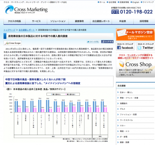Click the blue headline 中国で日本製の食品・飲料

click(35, 79)
